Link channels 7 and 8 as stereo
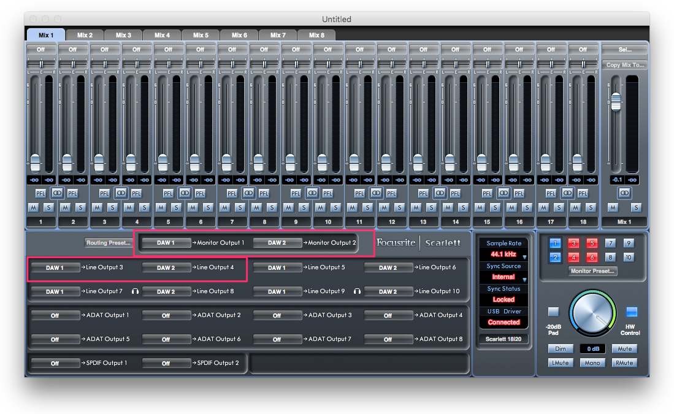 (x=248, y=193)
